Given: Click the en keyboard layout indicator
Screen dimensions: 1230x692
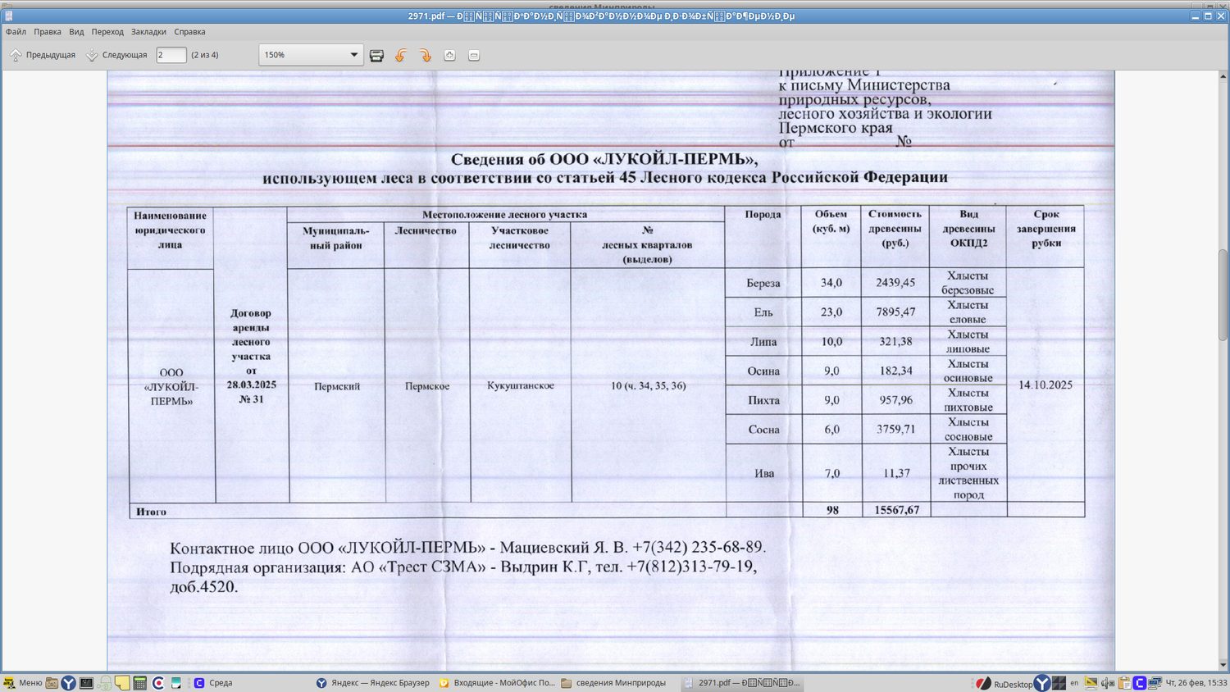Looking at the screenshot, I should pyautogui.click(x=1074, y=683).
